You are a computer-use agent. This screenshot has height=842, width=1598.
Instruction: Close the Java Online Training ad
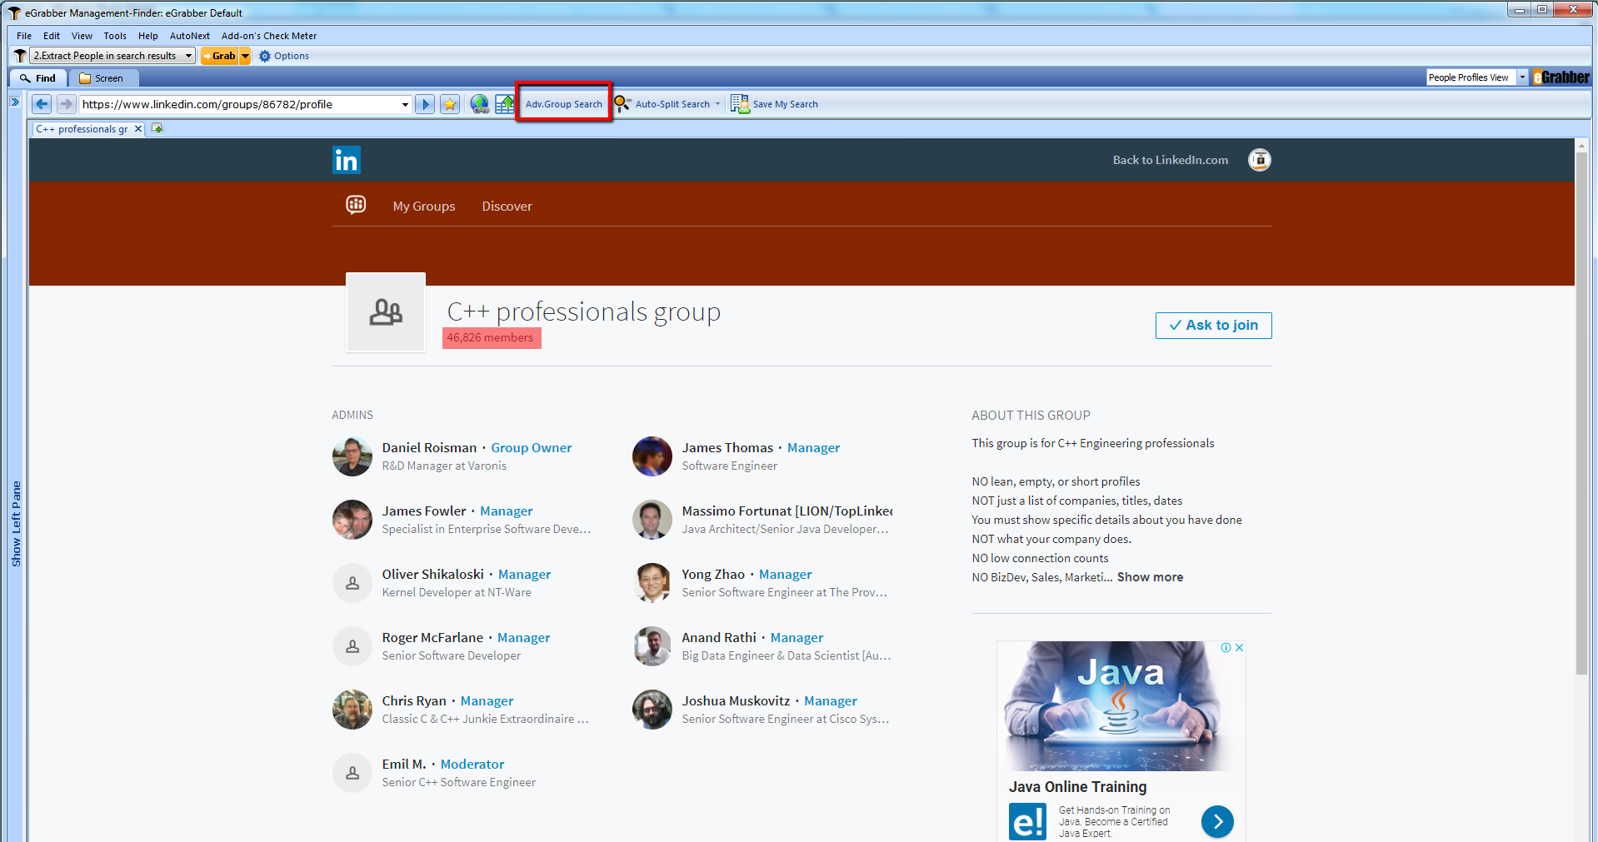(x=1240, y=648)
